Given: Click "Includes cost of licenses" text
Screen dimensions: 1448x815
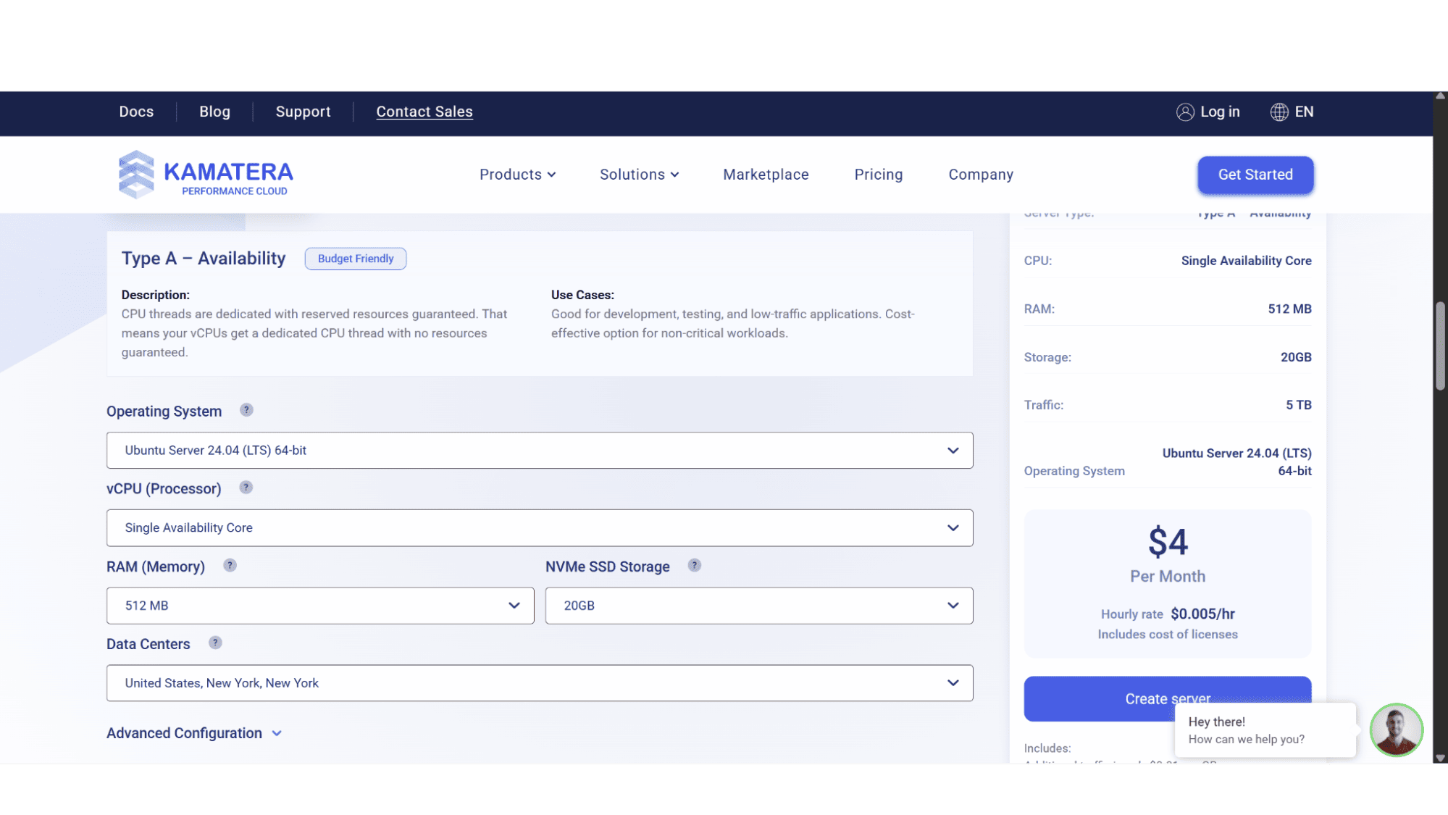Looking at the screenshot, I should [x=1168, y=634].
